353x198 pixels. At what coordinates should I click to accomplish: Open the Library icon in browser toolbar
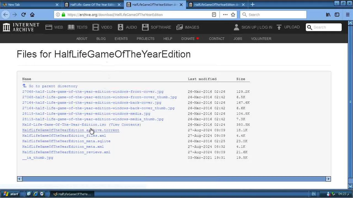[328, 15]
